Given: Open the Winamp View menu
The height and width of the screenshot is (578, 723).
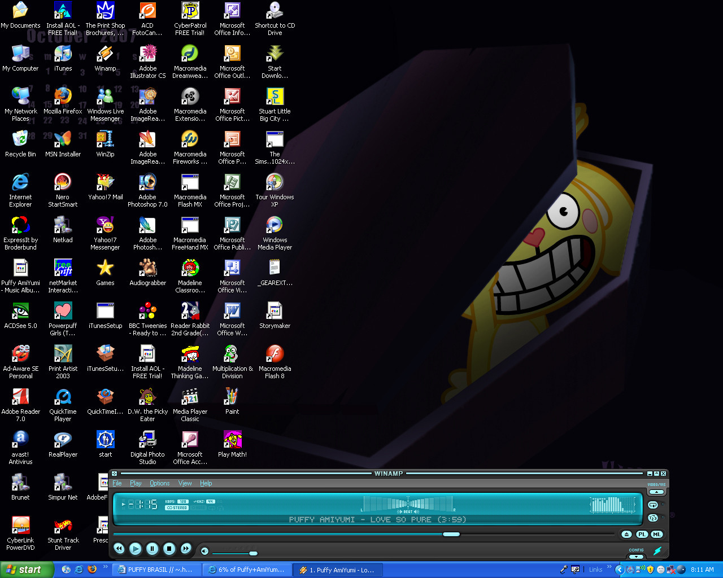Looking at the screenshot, I should (x=185, y=483).
